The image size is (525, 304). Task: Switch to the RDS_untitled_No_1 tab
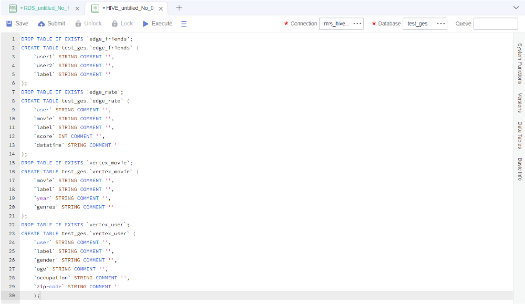pyautogui.click(x=45, y=8)
